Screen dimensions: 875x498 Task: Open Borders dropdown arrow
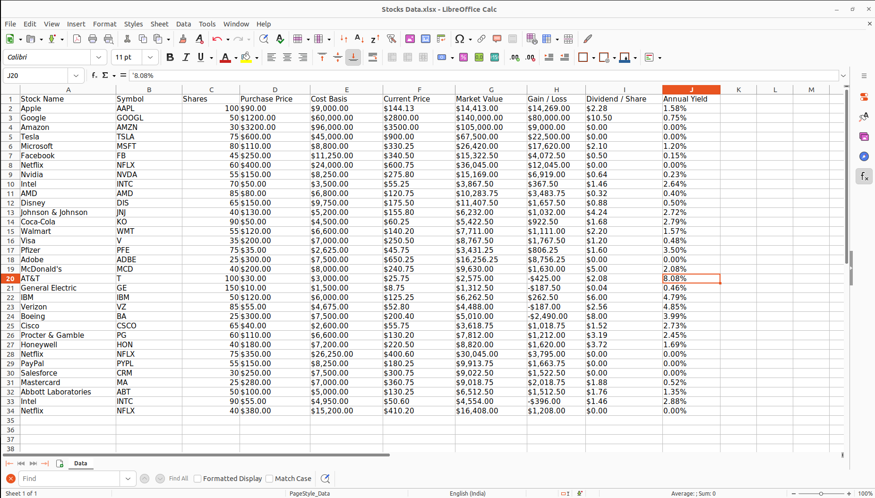(593, 58)
